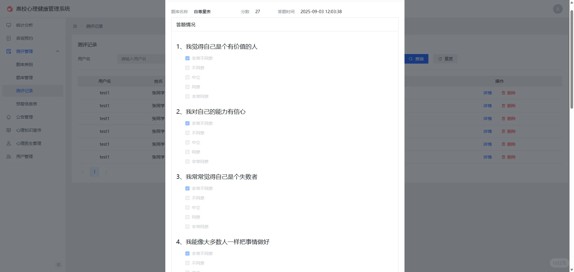Viewport: 574px width, 272px height.
Task: Click the app logo in the top-left corner
Action: tap(9, 9)
